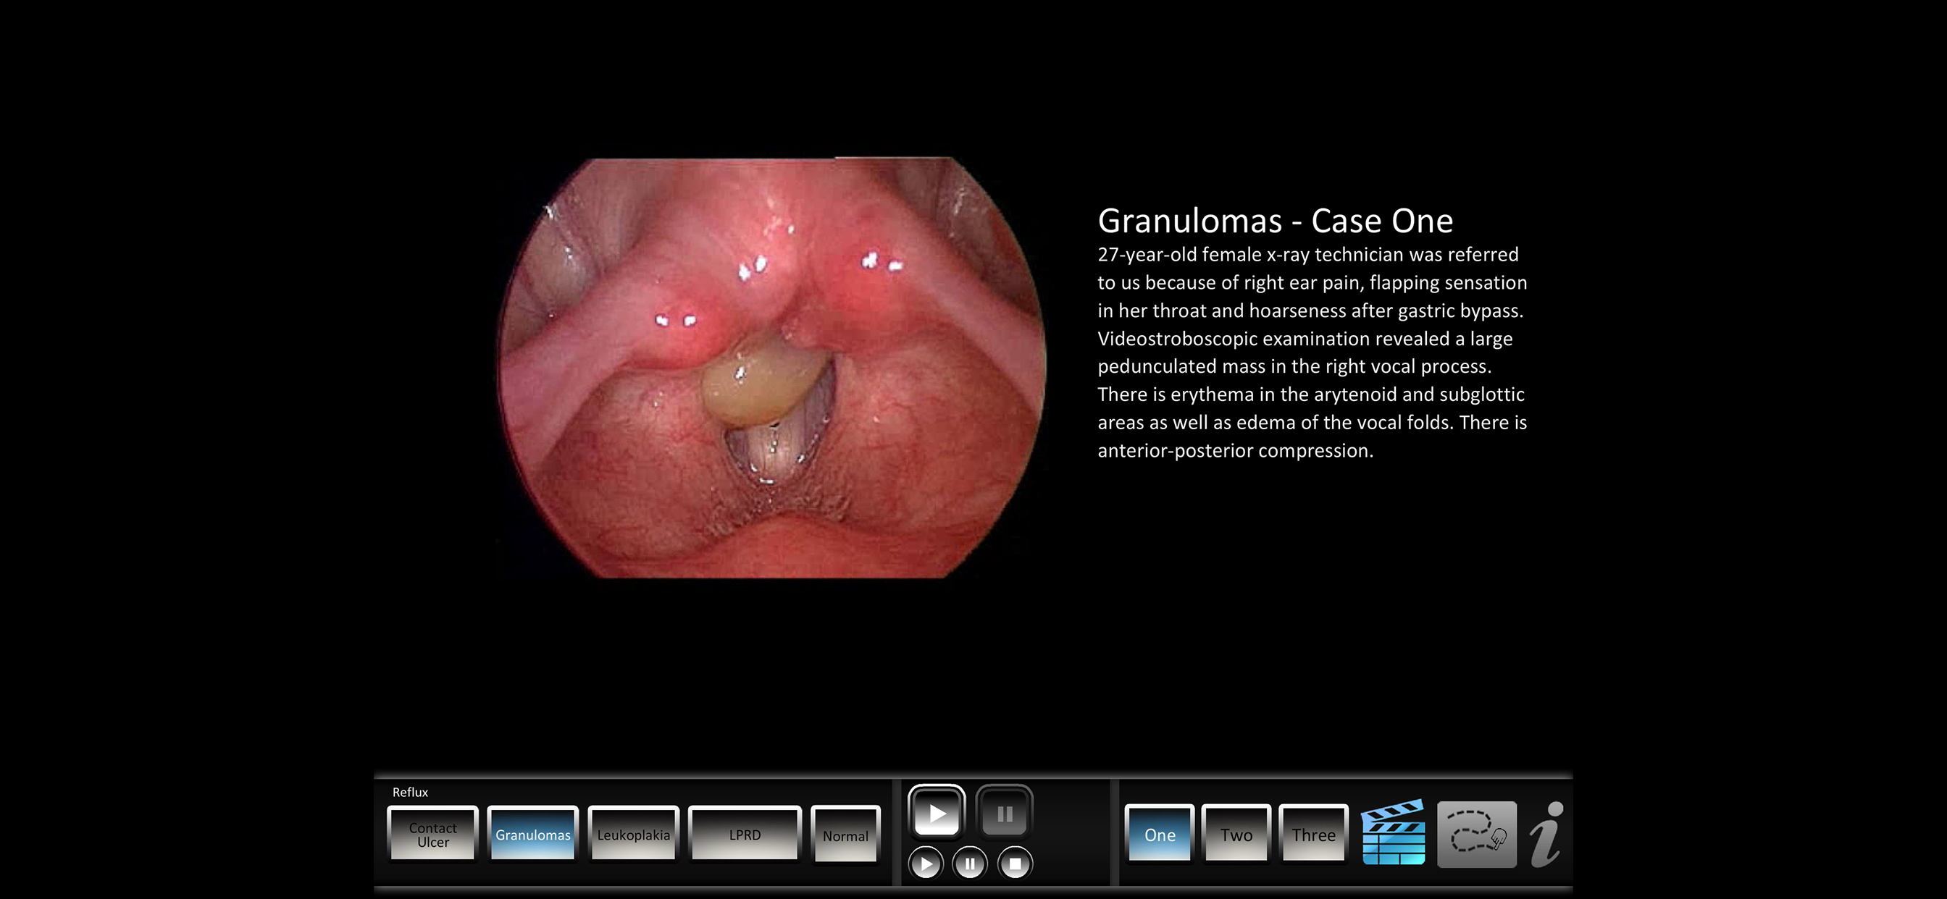Click the large square play button

(937, 813)
